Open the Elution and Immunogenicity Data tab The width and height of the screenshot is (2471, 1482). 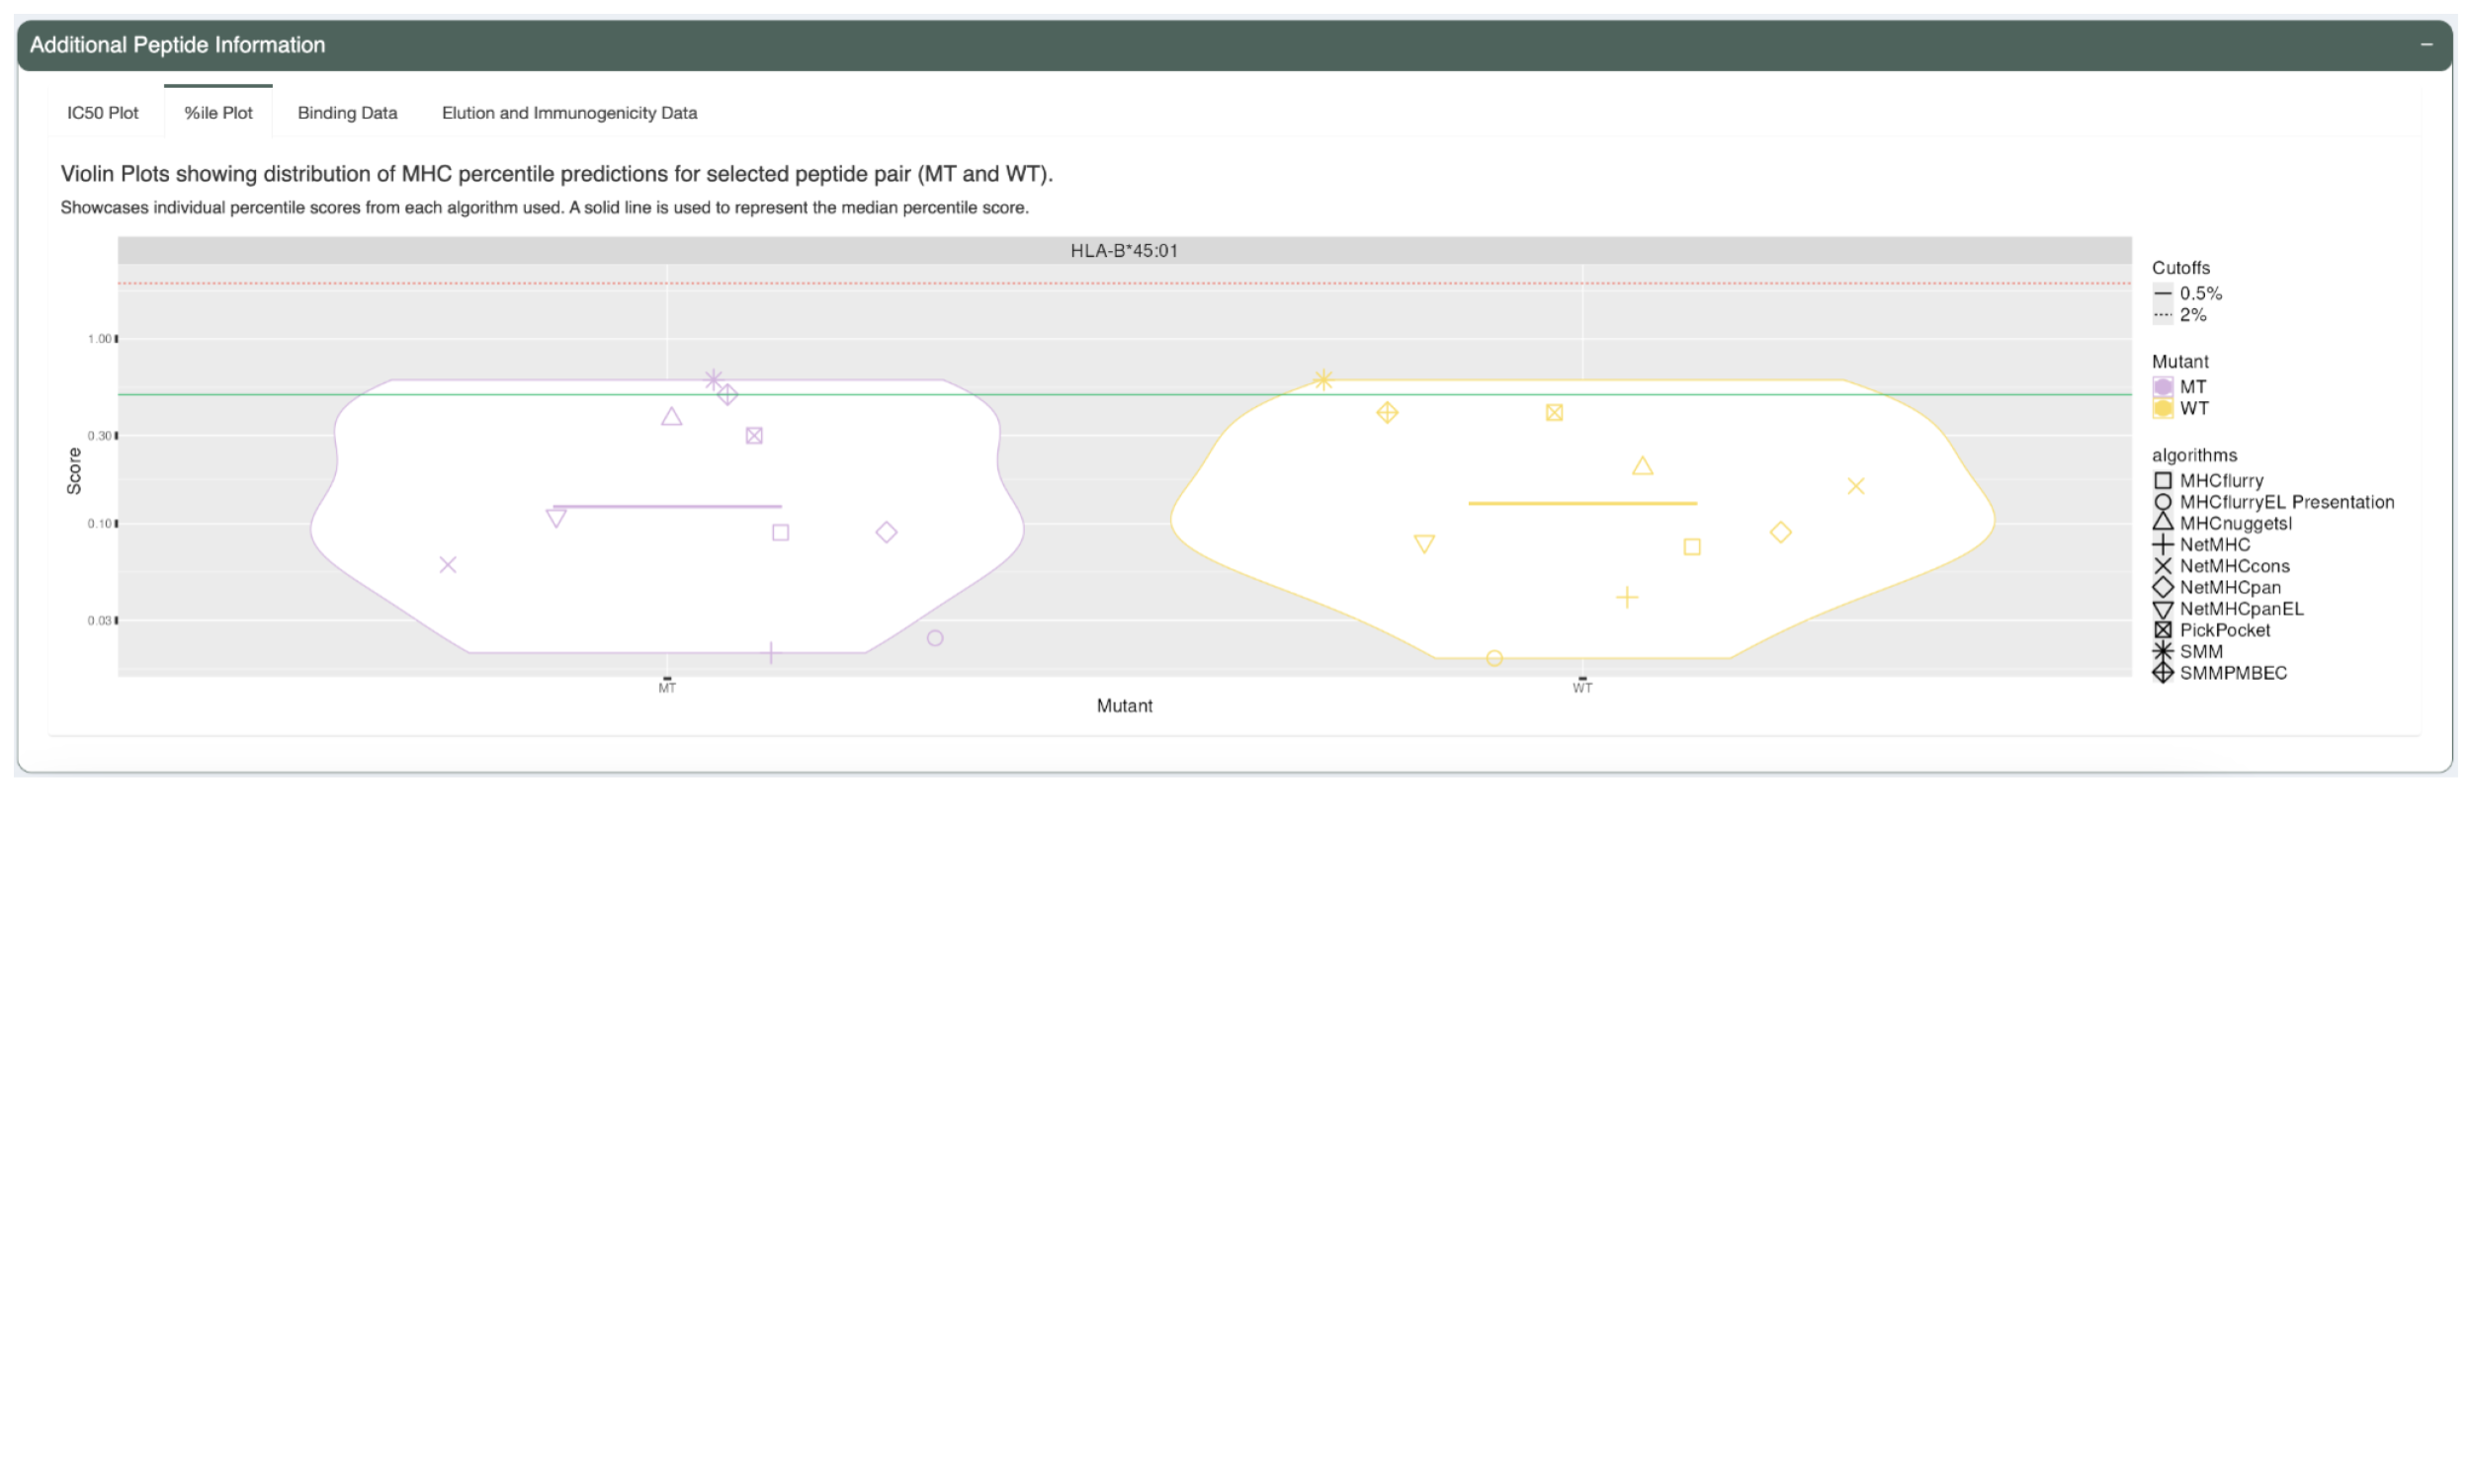coord(568,113)
